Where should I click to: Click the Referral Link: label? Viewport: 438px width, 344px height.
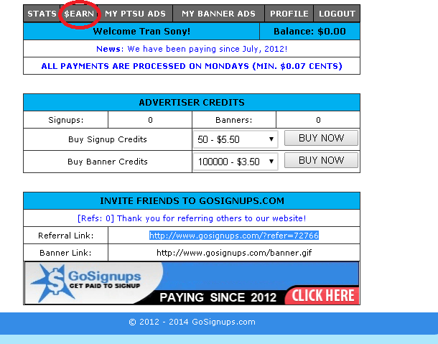65,236
